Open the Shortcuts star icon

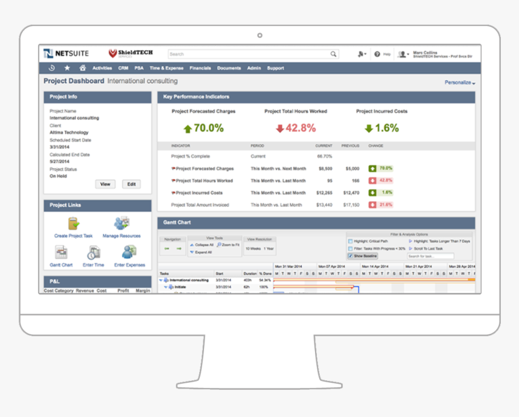67,68
